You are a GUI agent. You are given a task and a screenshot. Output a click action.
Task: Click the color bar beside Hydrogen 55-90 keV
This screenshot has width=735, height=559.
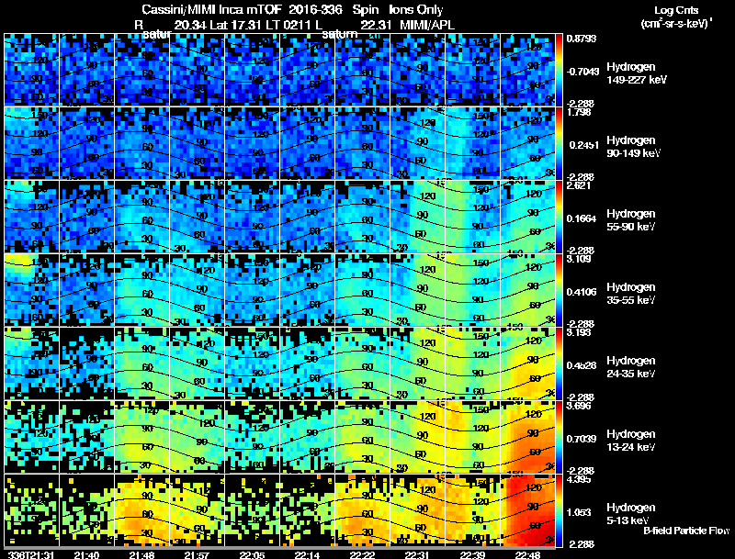[x=559, y=217]
